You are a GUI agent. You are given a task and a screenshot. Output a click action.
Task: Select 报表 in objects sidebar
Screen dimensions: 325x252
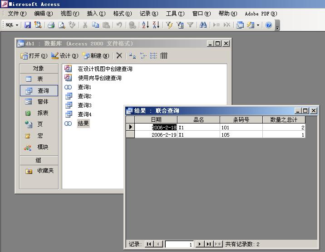39,113
